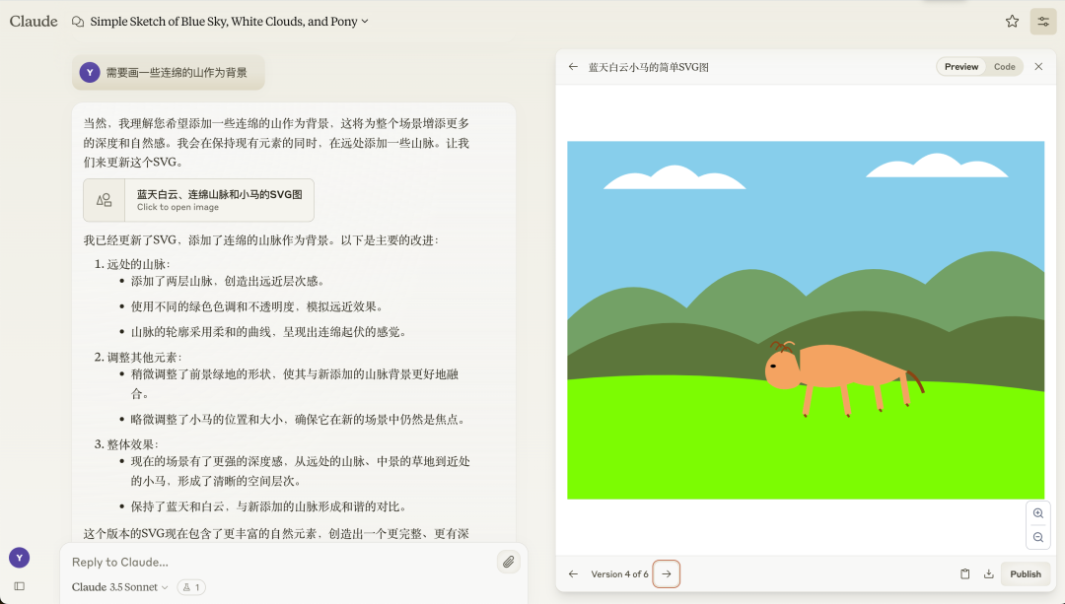
Task: Open chat controls with the sliders icon
Action: pyautogui.click(x=1042, y=21)
